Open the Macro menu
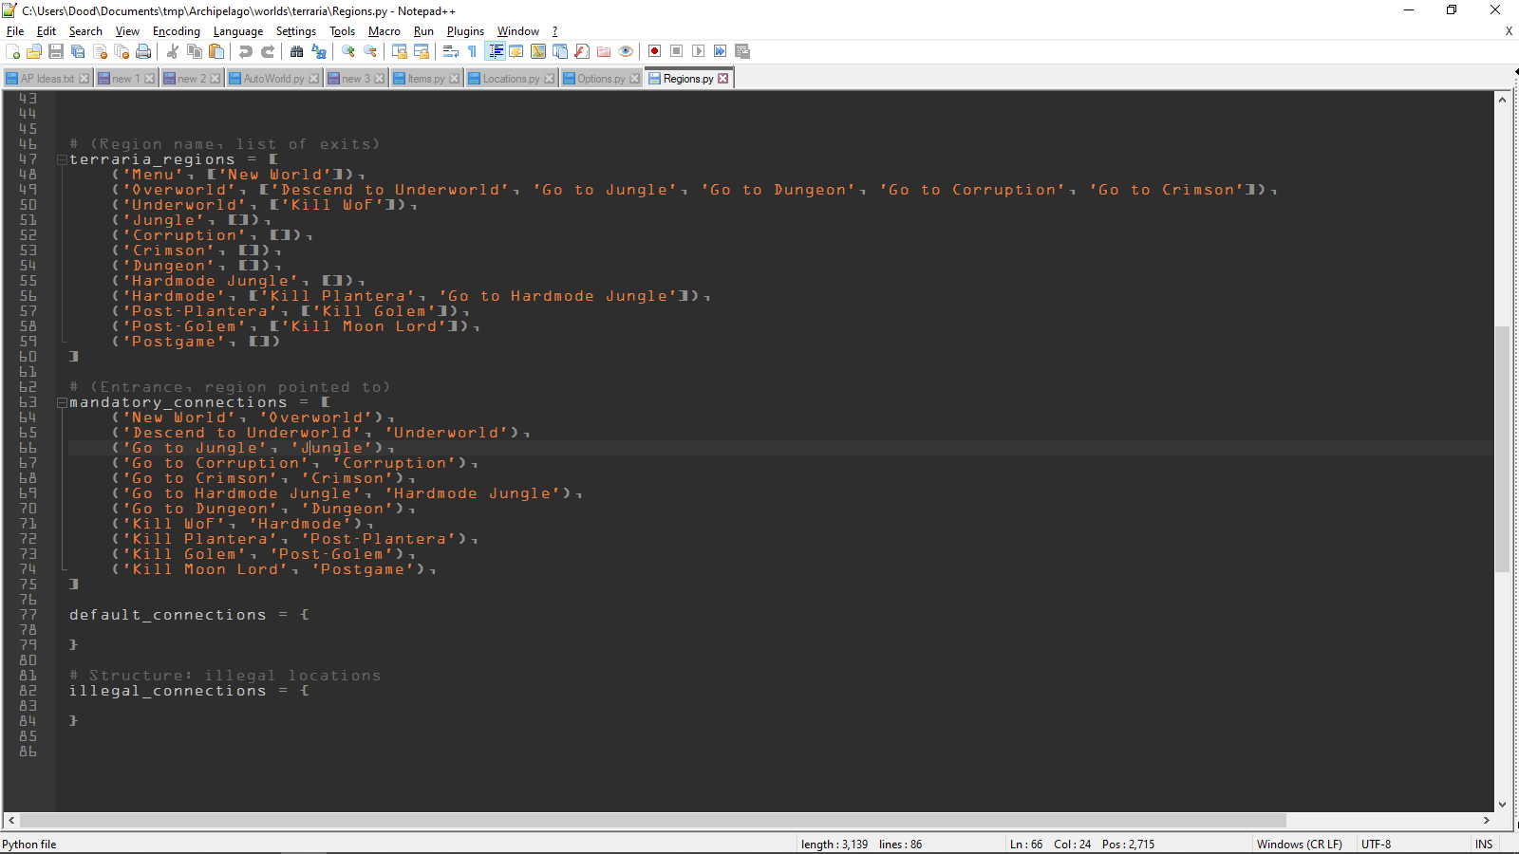The height and width of the screenshot is (854, 1519). pyautogui.click(x=384, y=31)
